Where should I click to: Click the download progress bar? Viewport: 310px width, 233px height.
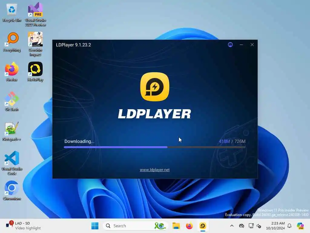155,147
